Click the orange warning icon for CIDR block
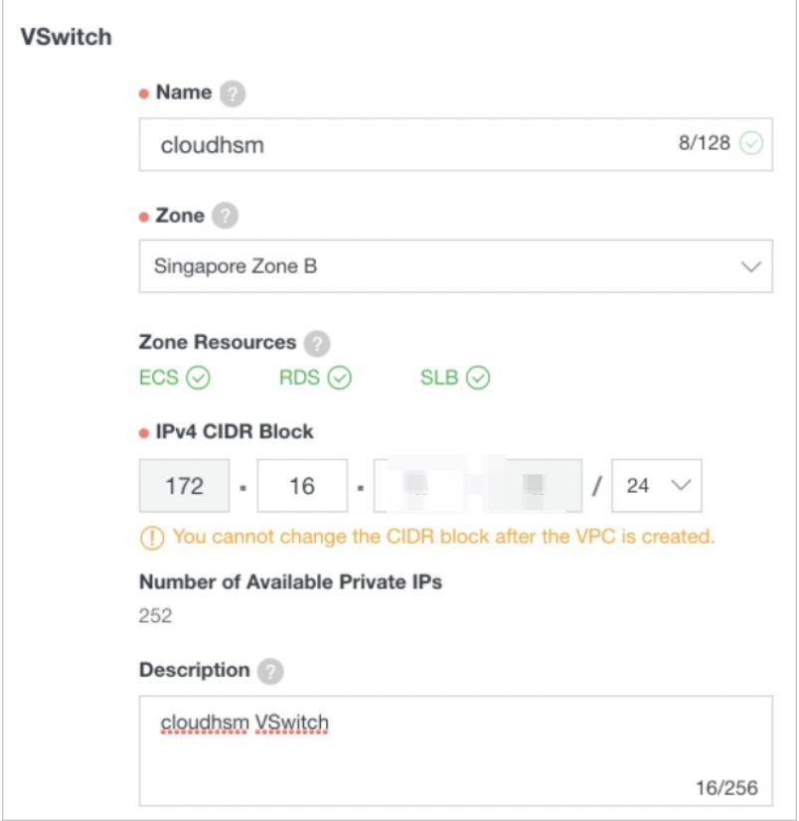Viewport: 799px width, 821px height. (152, 537)
